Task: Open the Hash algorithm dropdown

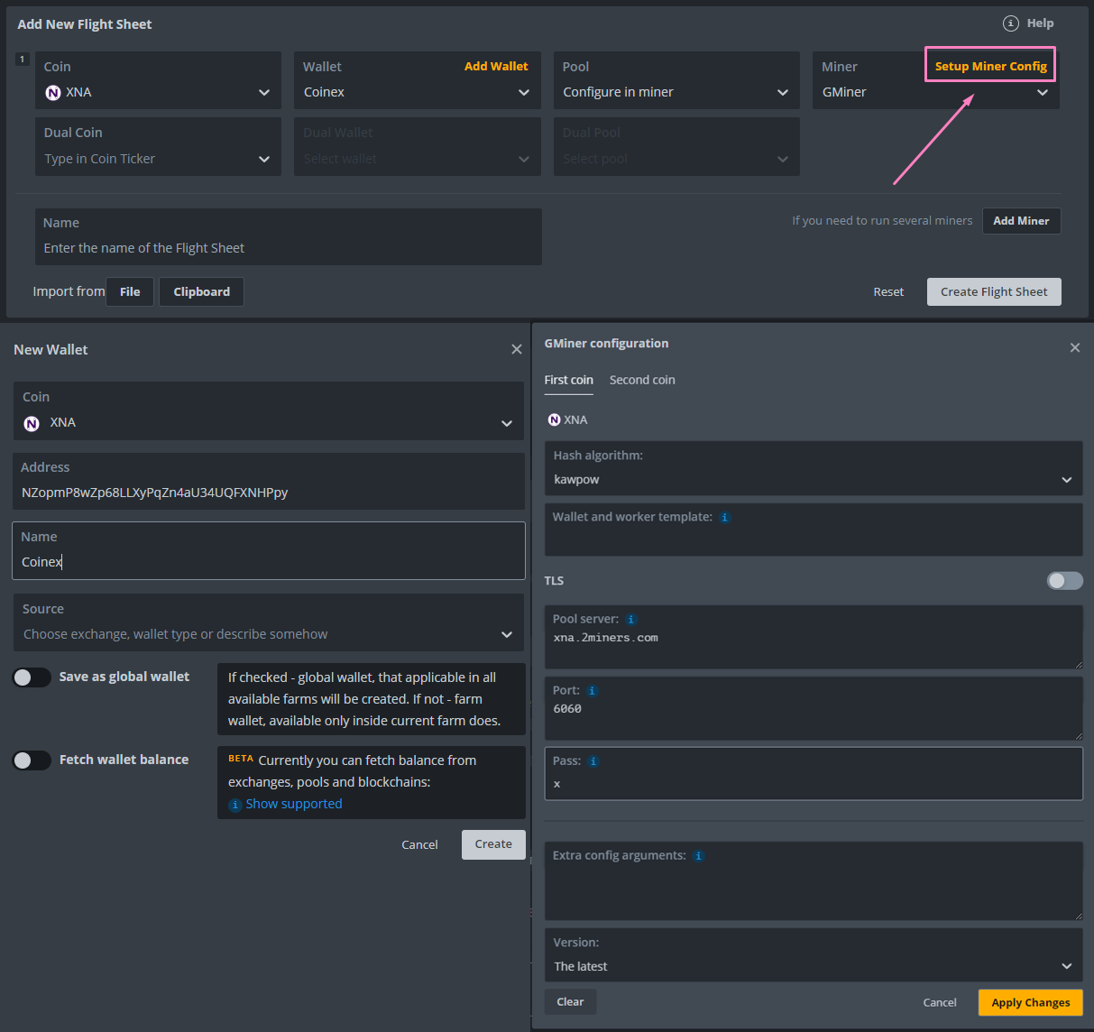Action: 1066,480
